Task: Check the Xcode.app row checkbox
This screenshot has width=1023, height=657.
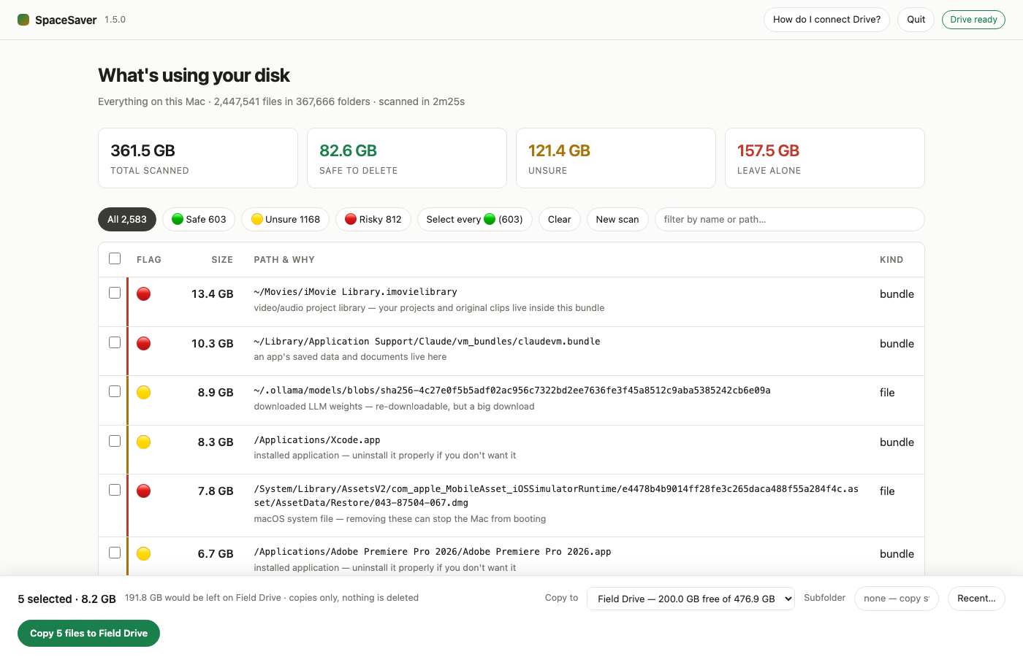Action: pos(115,441)
